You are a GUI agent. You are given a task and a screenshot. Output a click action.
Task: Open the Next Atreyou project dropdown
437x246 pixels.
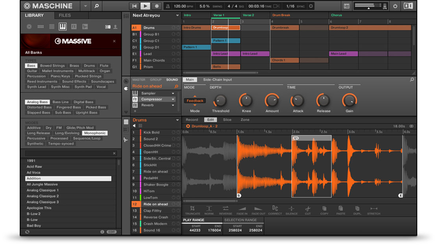(178, 16)
